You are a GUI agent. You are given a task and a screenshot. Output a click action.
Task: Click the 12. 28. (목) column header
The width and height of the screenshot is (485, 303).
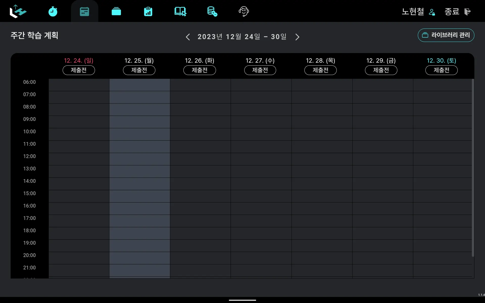320,61
